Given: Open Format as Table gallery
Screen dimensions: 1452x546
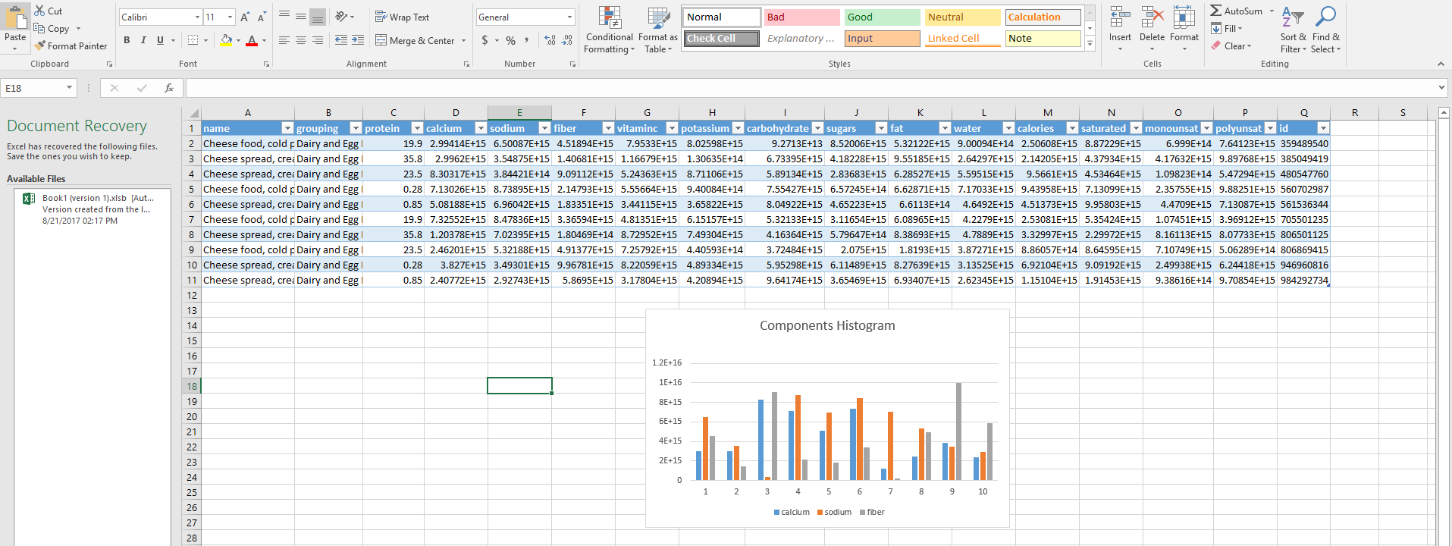Looking at the screenshot, I should pyautogui.click(x=657, y=30).
